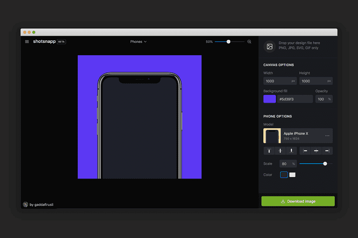
Task: Align phone to top edge
Action: pos(269,151)
